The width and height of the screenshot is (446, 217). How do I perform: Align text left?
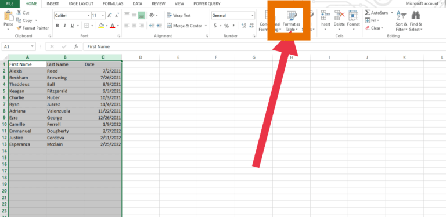[127, 26]
